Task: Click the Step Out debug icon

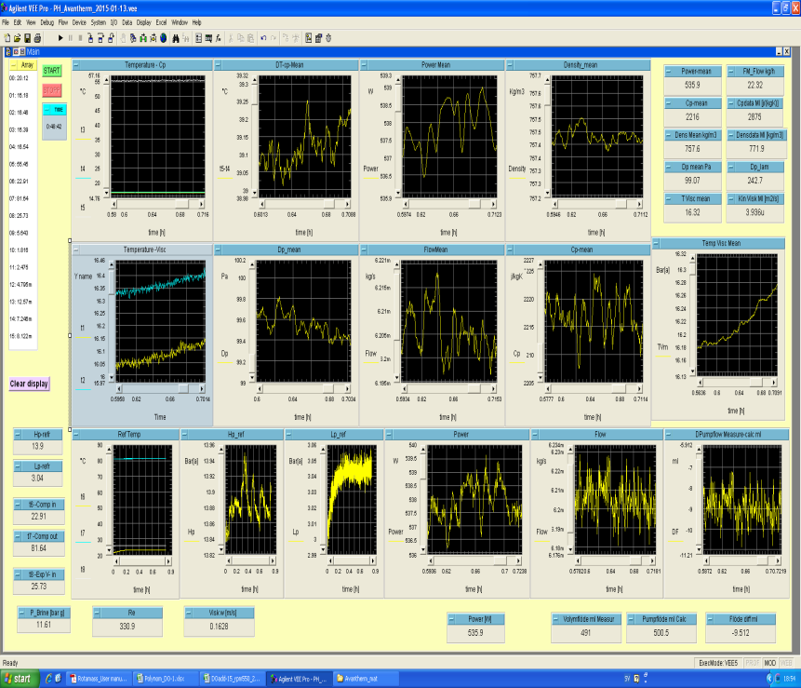Action: (x=111, y=38)
